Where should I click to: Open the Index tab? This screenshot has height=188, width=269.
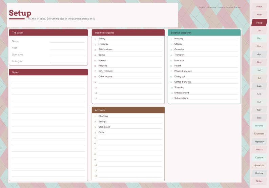tap(259, 7)
